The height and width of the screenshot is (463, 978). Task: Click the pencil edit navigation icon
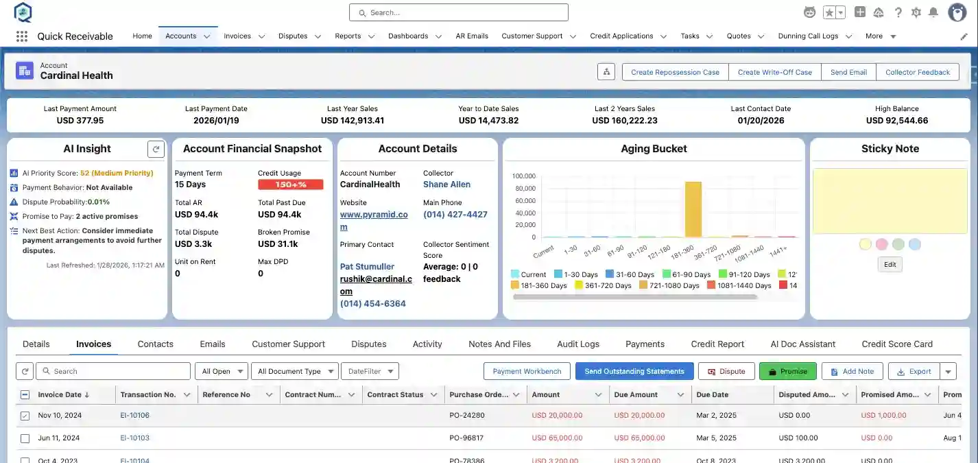point(964,36)
